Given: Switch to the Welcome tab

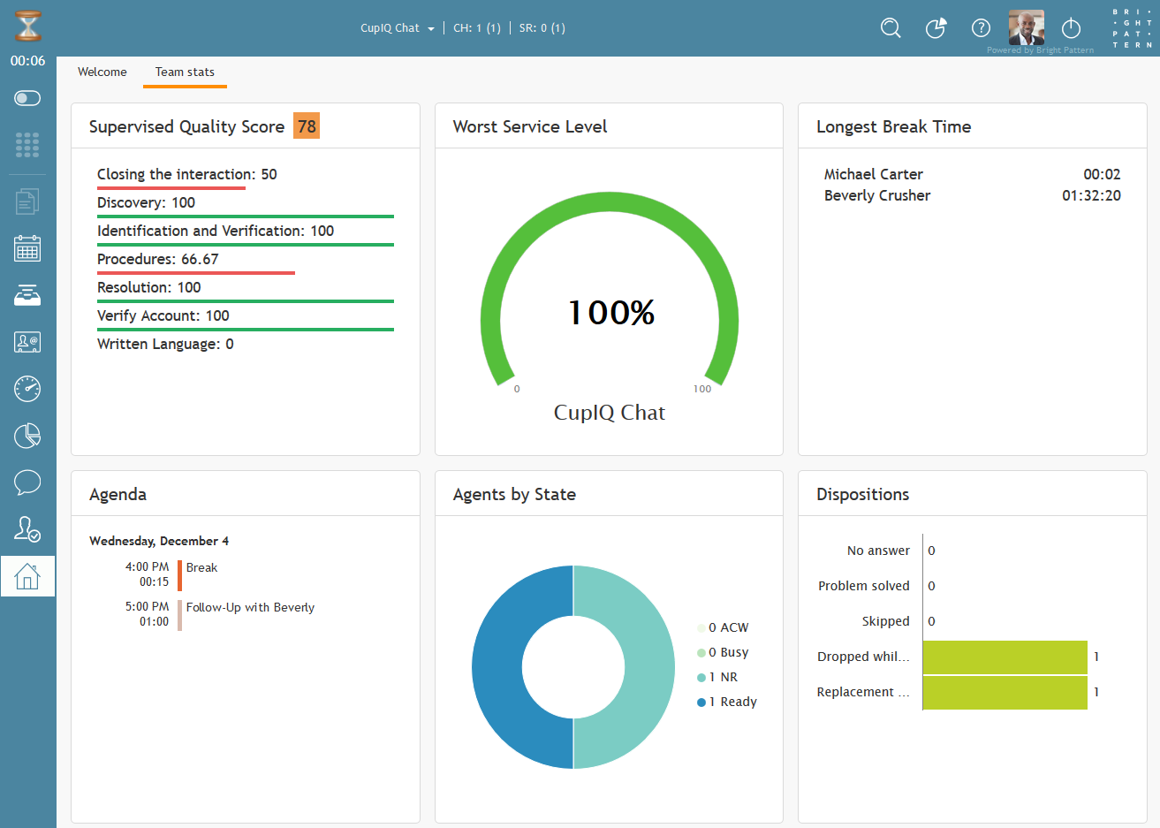Looking at the screenshot, I should 102,72.
